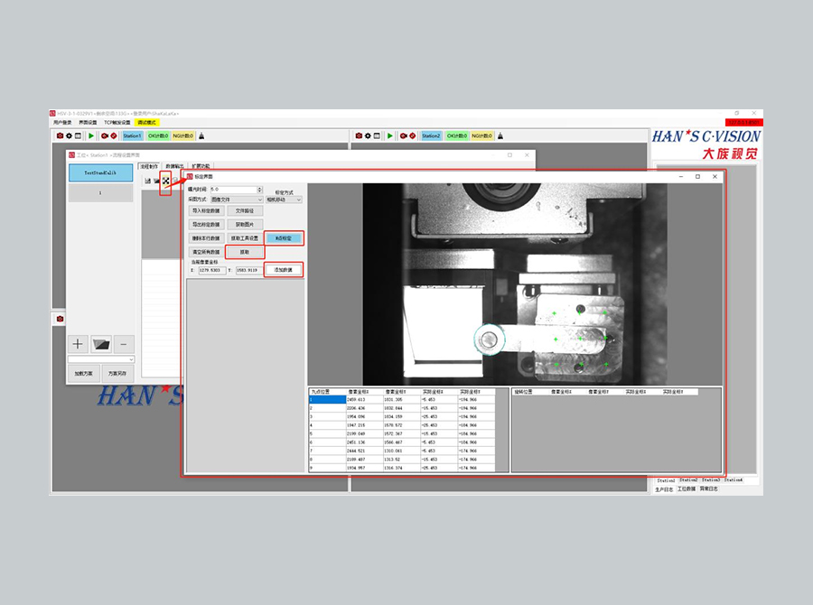Open the 标定方式 dropdown
The image size is (813, 605).
point(284,199)
